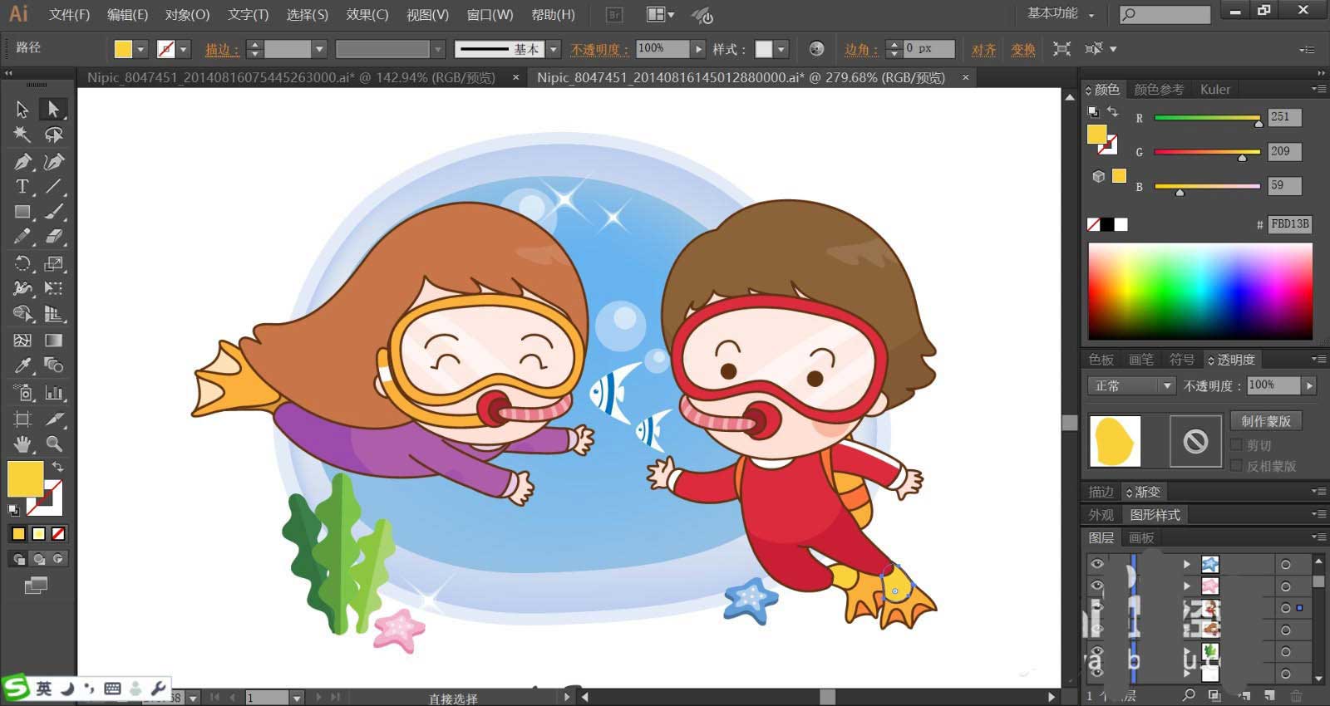The width and height of the screenshot is (1330, 706).
Task: Activate the Zoom magnifier tool
Action: tap(54, 444)
